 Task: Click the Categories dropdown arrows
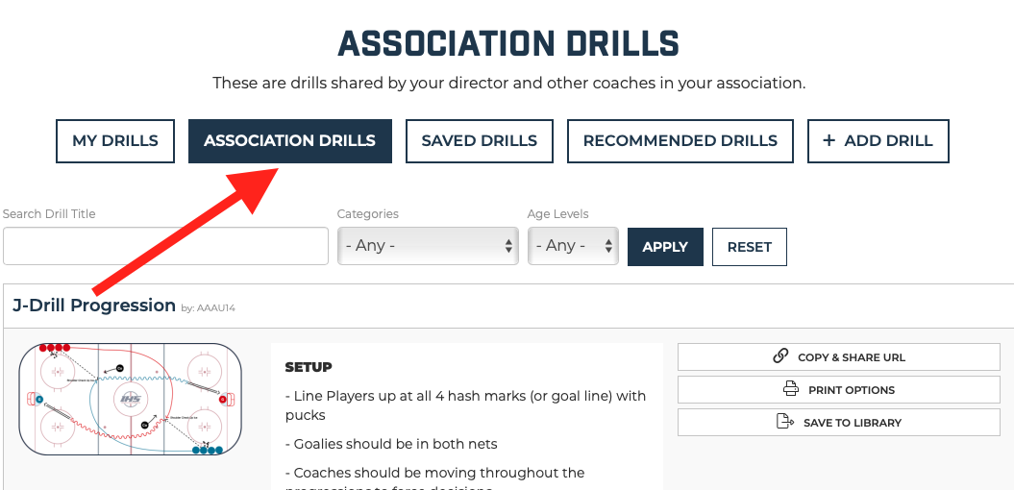pos(509,246)
